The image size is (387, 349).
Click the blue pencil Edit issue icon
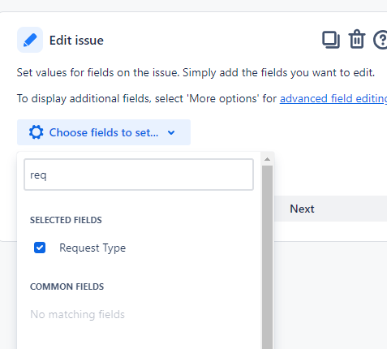30,40
